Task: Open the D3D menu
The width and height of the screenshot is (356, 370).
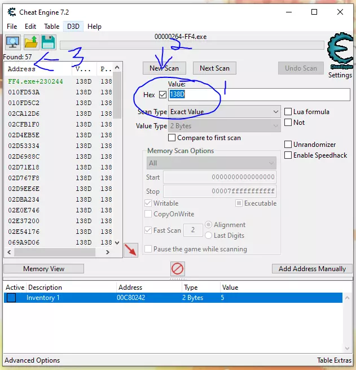Action: (x=73, y=27)
